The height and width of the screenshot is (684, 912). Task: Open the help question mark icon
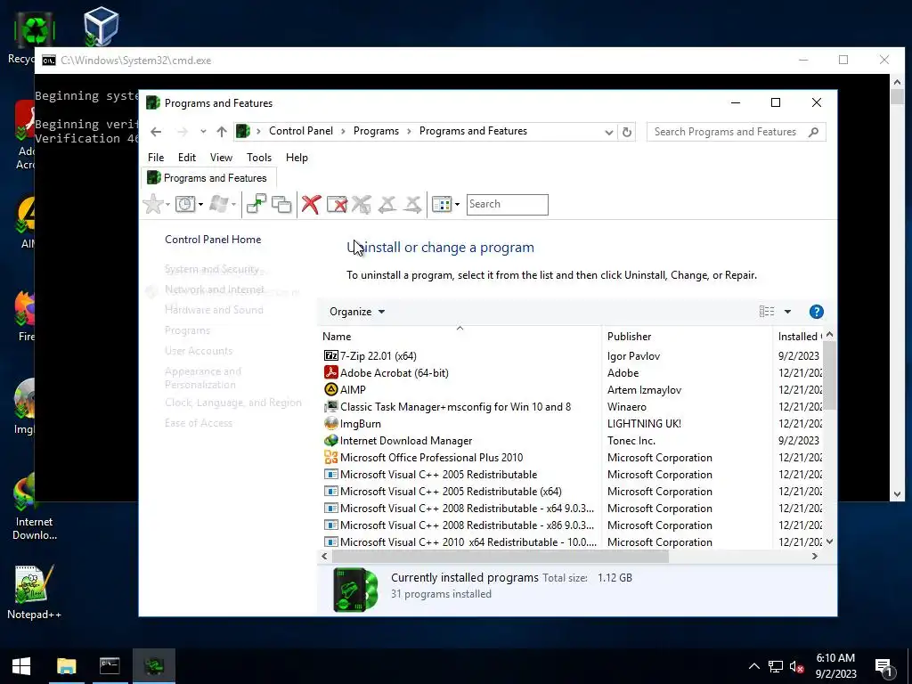(816, 312)
